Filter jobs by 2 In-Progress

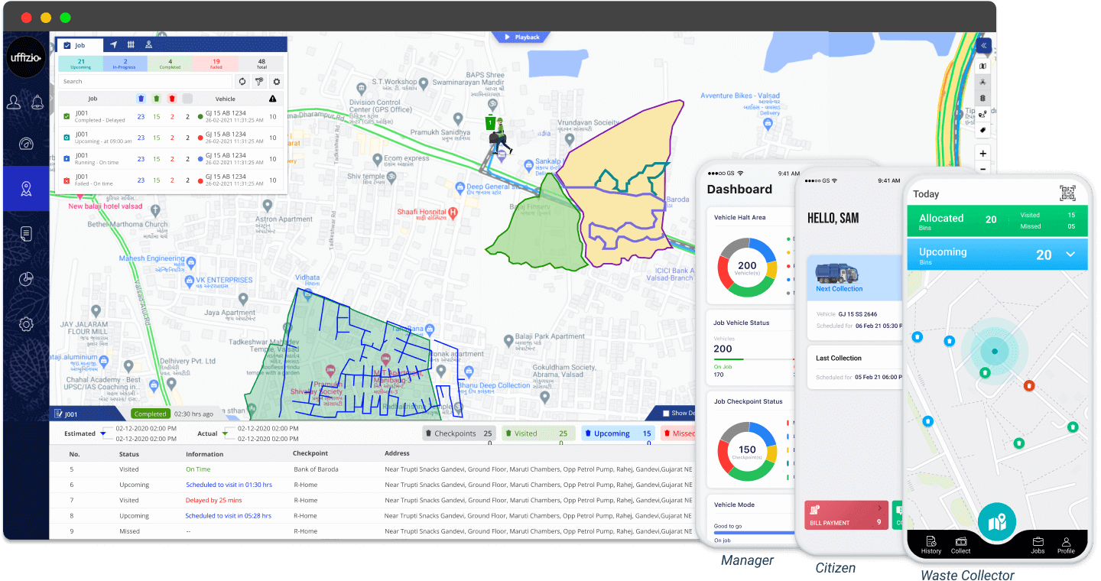coord(125,63)
